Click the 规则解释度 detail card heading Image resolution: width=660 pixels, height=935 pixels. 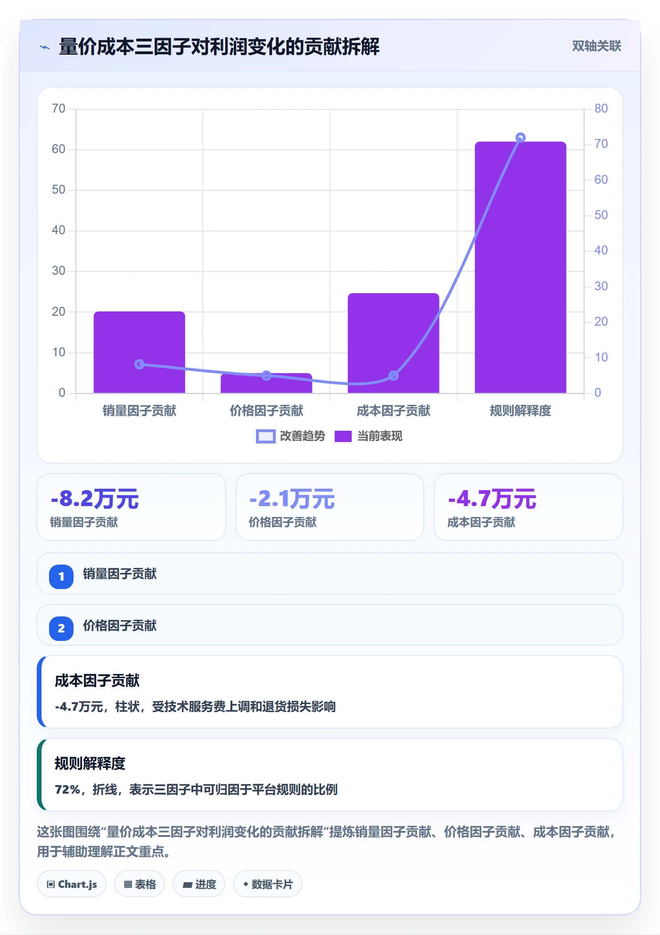90,763
